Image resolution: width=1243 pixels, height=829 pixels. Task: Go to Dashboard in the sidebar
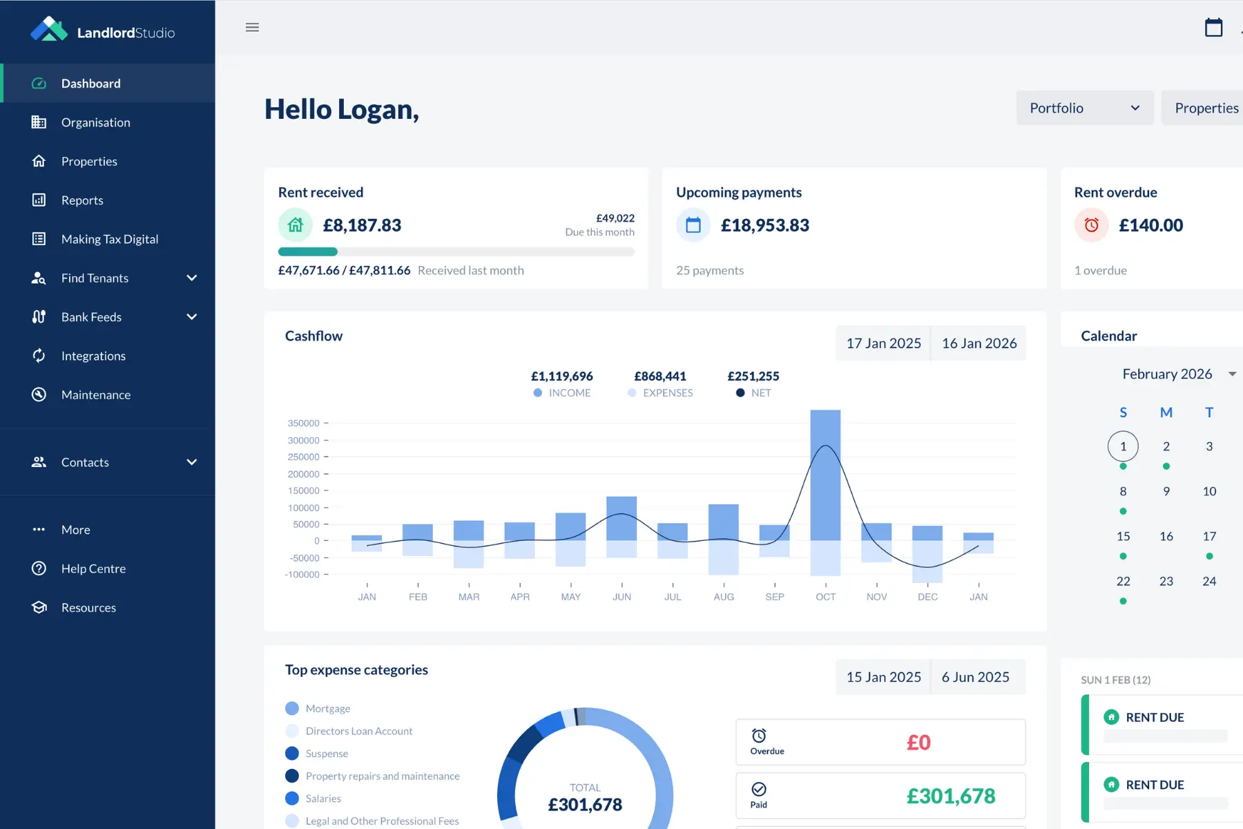coord(108,84)
